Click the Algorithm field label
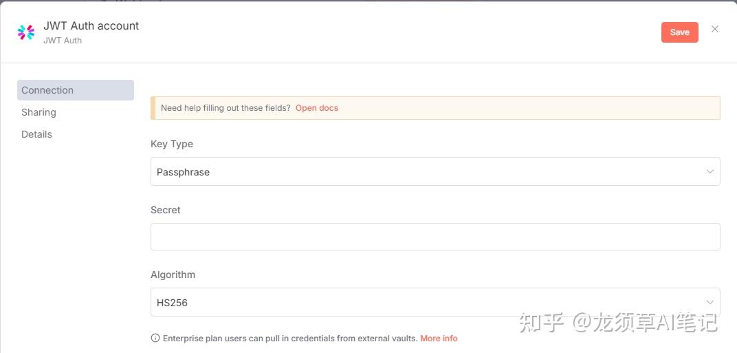Image resolution: width=737 pixels, height=353 pixels. 173,275
